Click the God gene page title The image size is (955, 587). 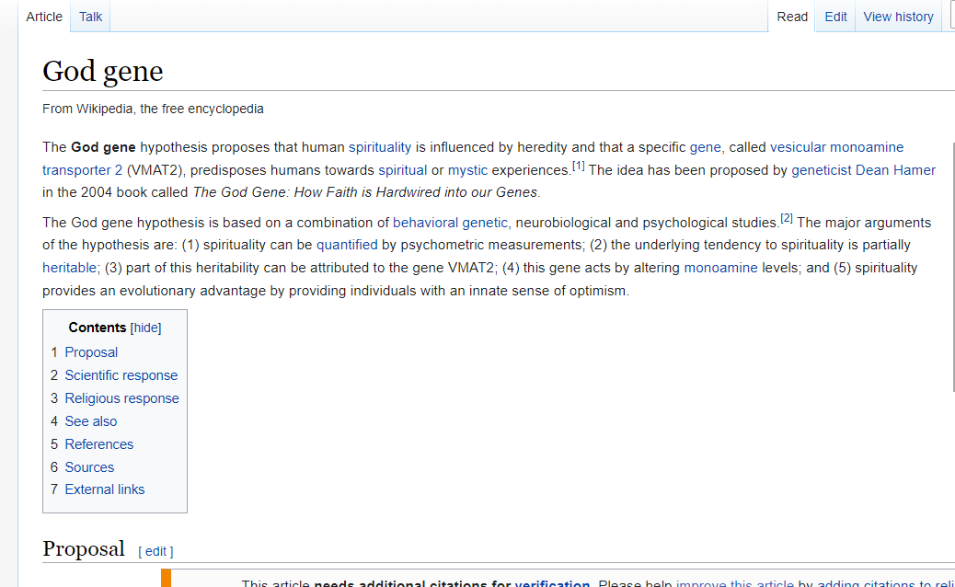(x=102, y=71)
